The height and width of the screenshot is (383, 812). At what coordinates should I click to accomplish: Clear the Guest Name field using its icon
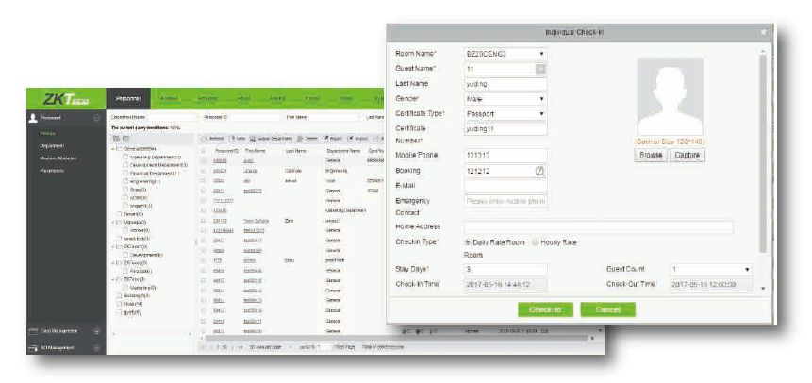pyautogui.click(x=540, y=69)
